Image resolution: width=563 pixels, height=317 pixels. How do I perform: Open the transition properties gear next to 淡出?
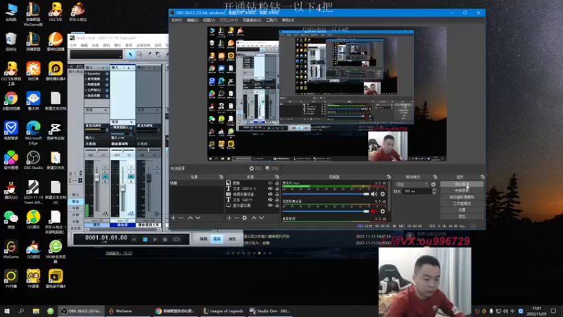click(434, 185)
